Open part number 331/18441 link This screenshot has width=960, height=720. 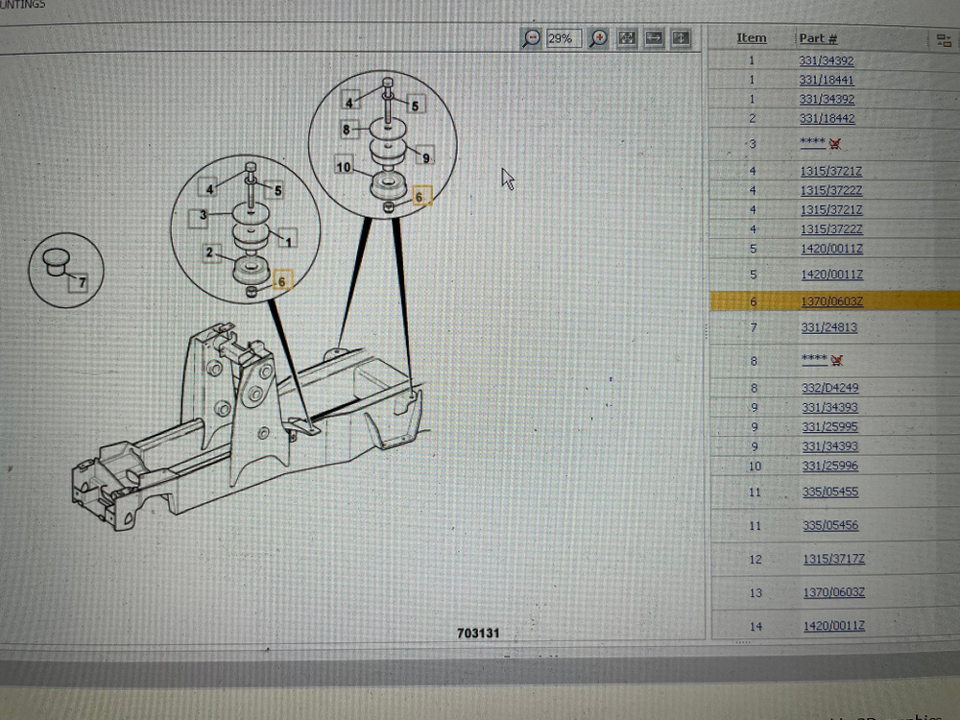827,81
